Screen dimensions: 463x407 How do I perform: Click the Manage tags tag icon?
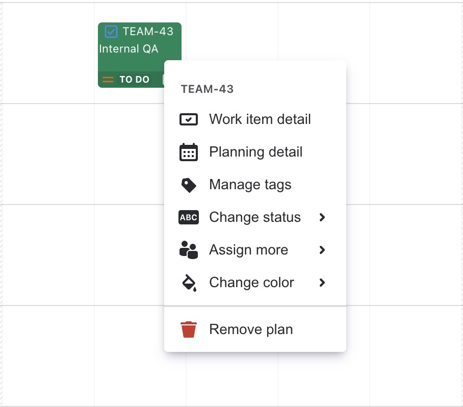(189, 185)
